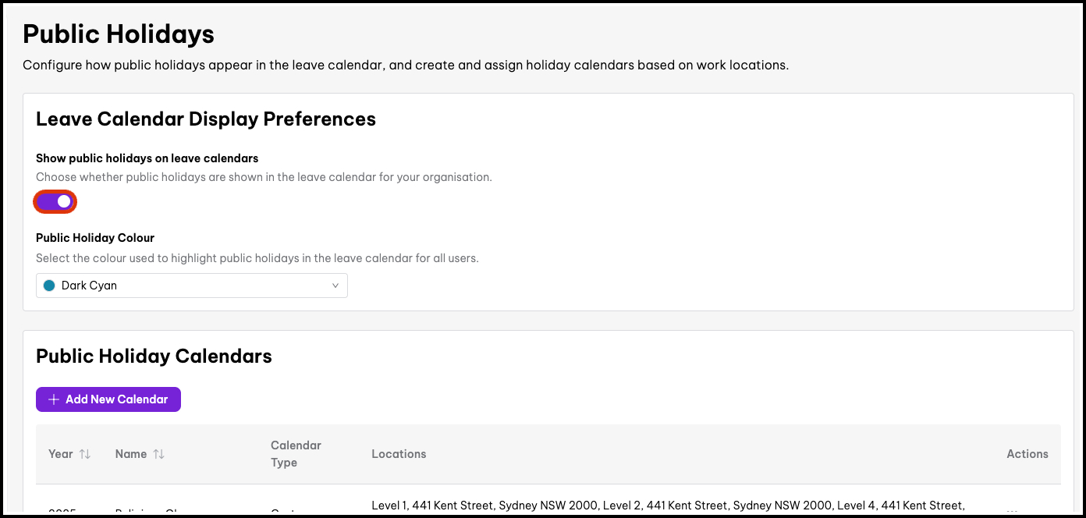Click the 'Show public holidays on leave calendars' label
Image resolution: width=1086 pixels, height=518 pixels.
[147, 158]
